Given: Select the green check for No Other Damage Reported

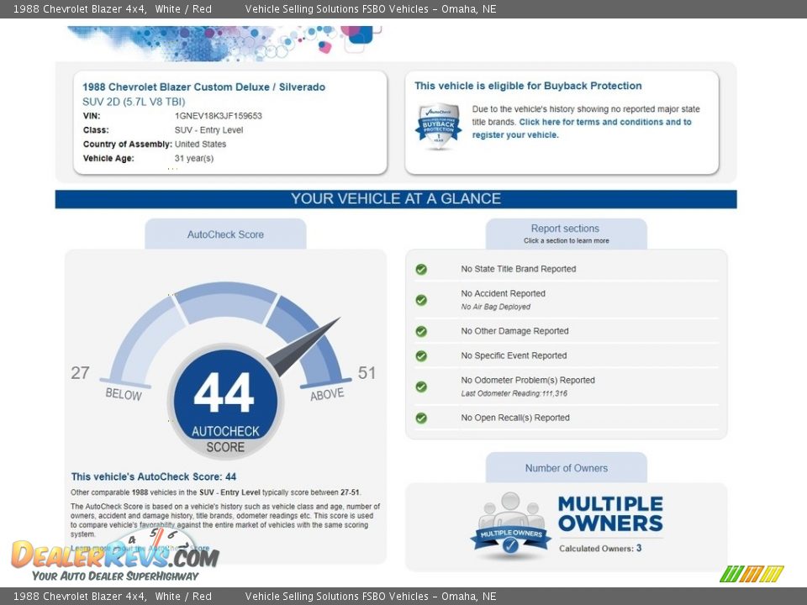Looking at the screenshot, I should coord(421,331).
